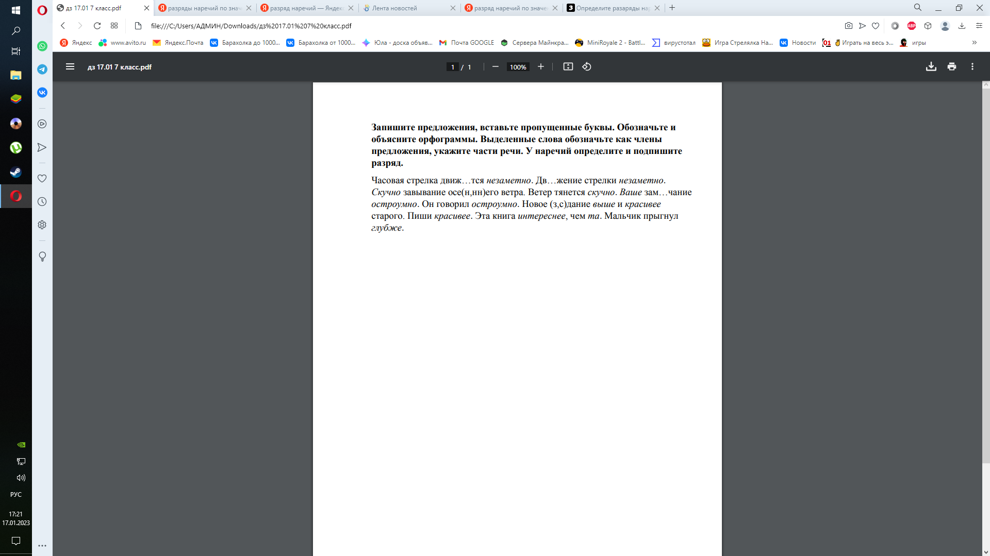The width and height of the screenshot is (990, 556).
Task: Open the Opera sidebar player
Action: [x=42, y=124]
